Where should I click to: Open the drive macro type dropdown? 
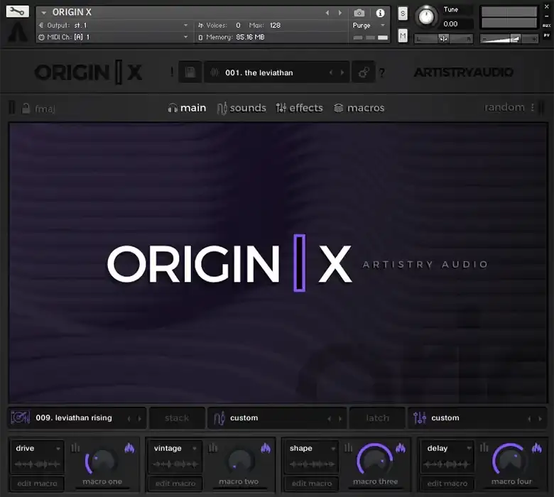(38, 448)
